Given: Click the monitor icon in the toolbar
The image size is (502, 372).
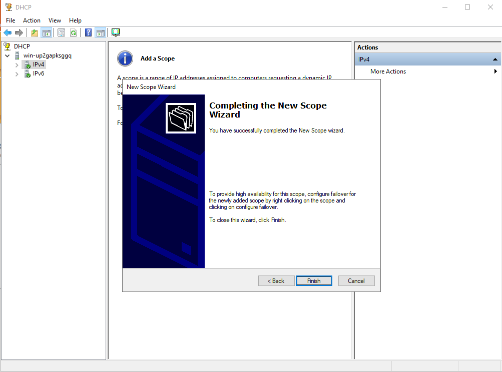Looking at the screenshot, I should 116,32.
